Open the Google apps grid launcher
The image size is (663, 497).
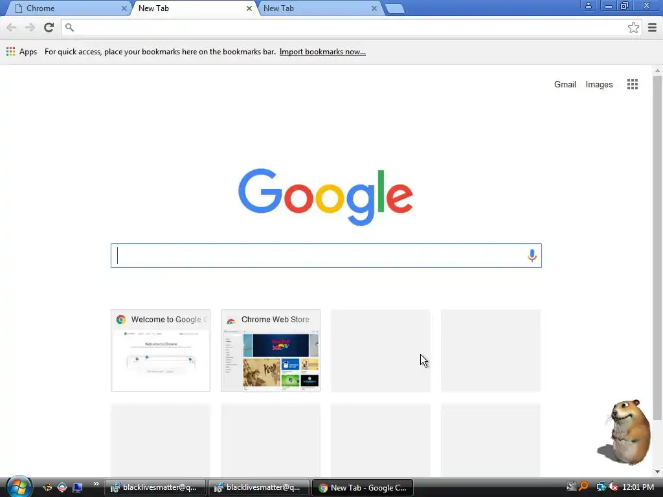tap(632, 84)
